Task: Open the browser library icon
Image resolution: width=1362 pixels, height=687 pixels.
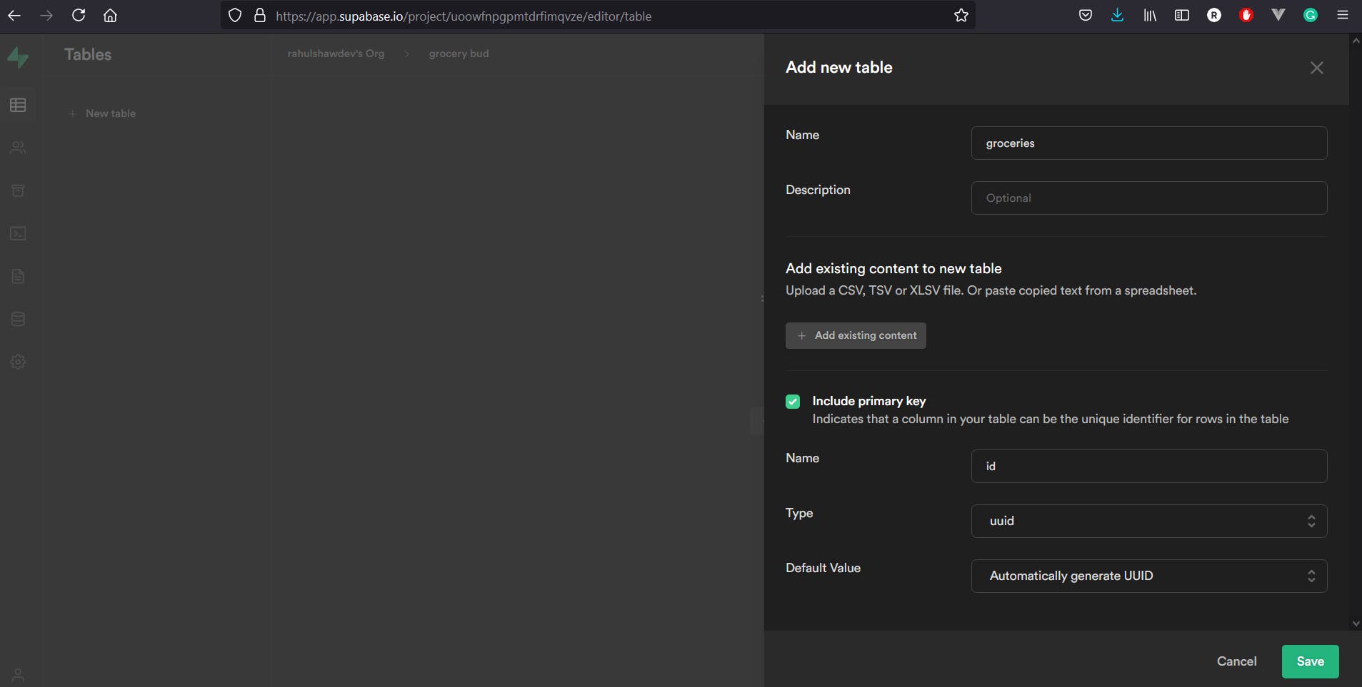Action: click(x=1150, y=16)
